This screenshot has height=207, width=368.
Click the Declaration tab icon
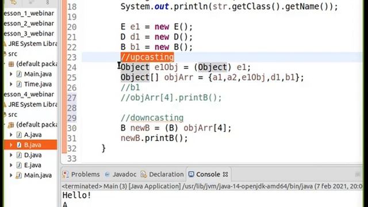tap(144, 174)
